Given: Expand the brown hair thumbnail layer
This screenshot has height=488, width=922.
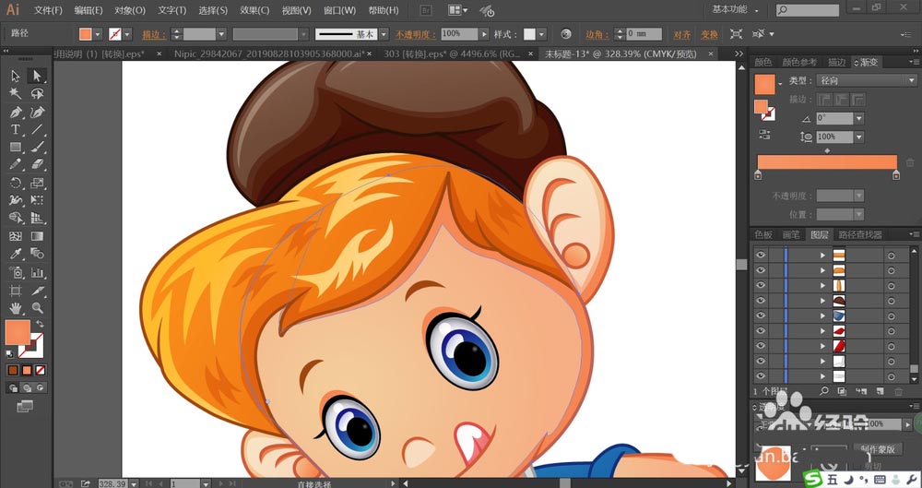Looking at the screenshot, I should tap(822, 301).
